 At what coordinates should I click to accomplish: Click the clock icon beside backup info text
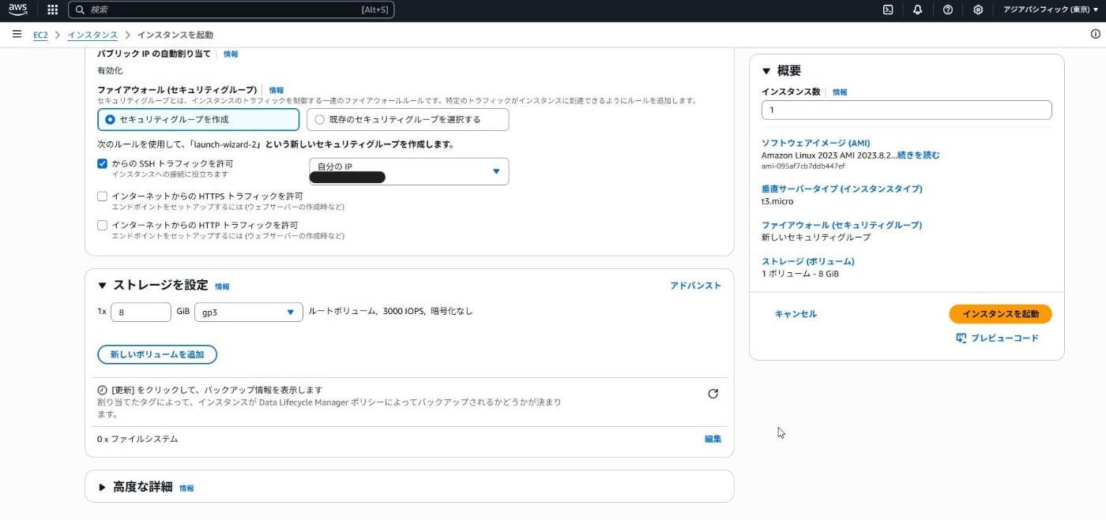point(102,391)
